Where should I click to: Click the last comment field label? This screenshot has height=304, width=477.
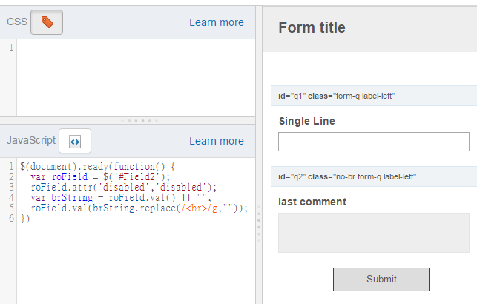click(x=312, y=202)
